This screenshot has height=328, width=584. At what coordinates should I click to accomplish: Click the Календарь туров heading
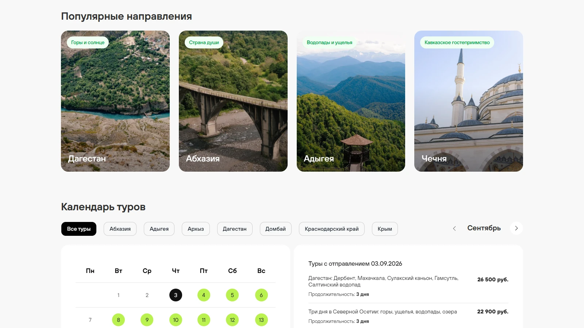[x=103, y=207]
